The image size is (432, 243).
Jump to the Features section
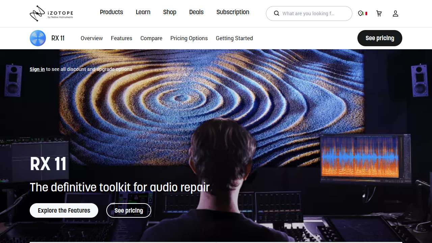click(x=122, y=38)
